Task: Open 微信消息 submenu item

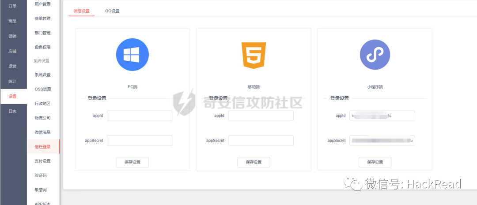Action: (42, 132)
